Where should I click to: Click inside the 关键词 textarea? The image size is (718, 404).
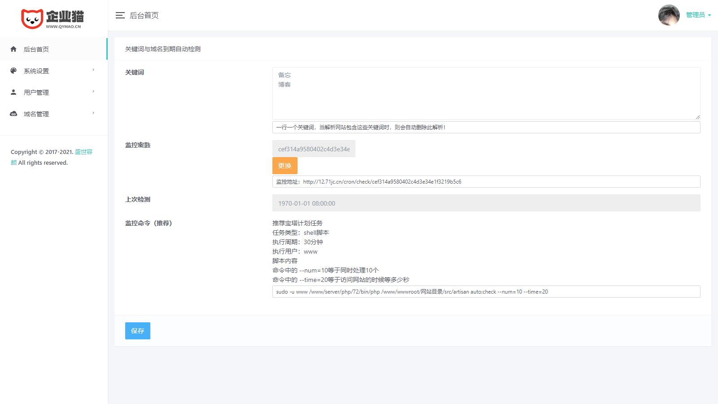pyautogui.click(x=486, y=93)
